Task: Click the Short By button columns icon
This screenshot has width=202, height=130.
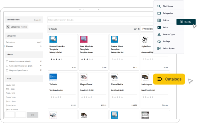Action: click(181, 22)
